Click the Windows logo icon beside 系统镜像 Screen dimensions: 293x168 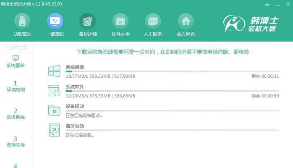(54, 71)
